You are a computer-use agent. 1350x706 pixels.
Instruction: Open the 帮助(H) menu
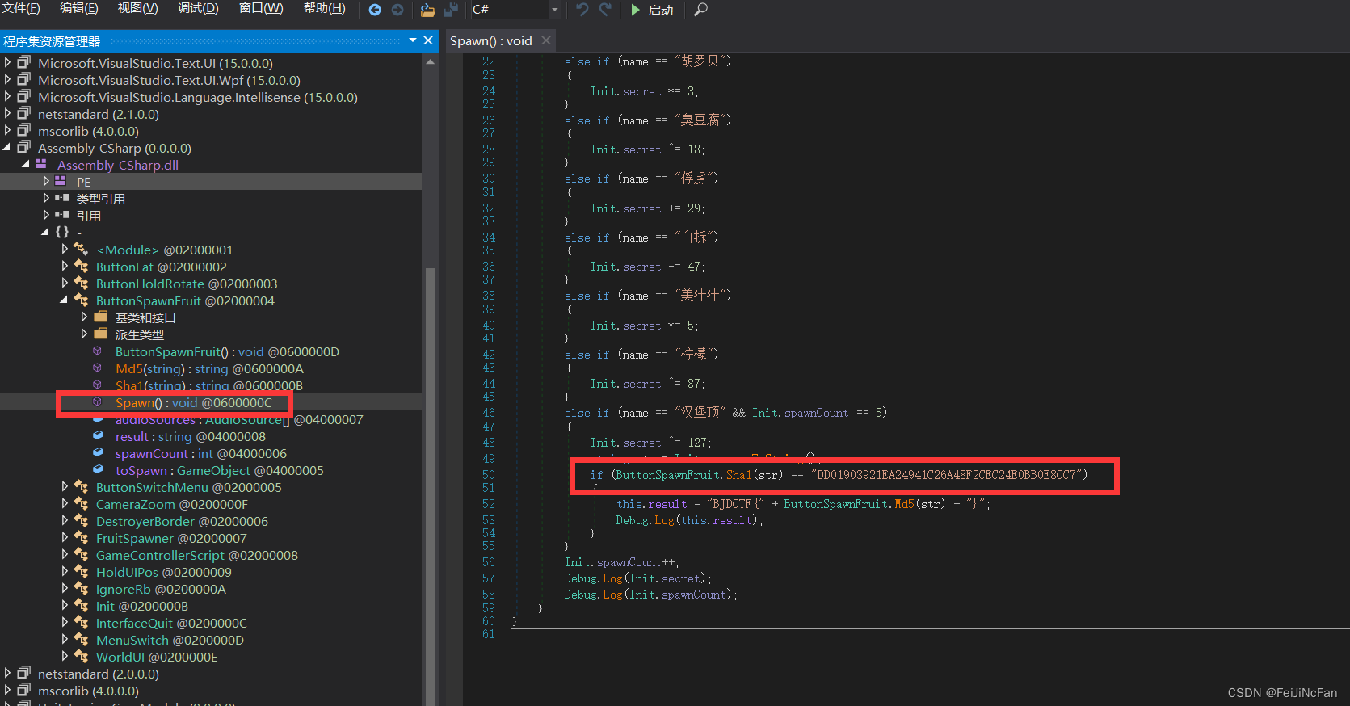(x=325, y=8)
